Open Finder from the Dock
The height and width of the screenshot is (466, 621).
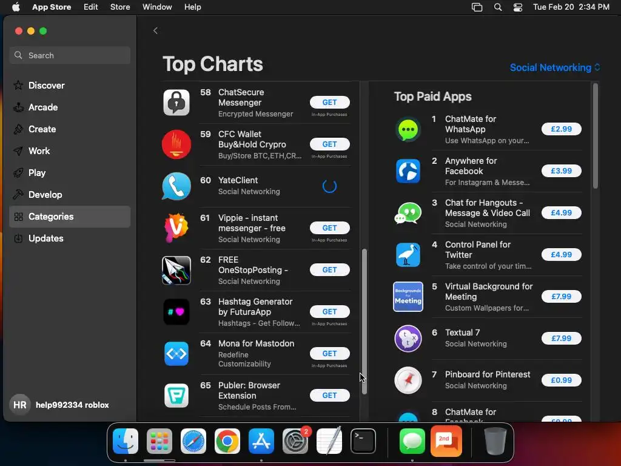coord(126,441)
